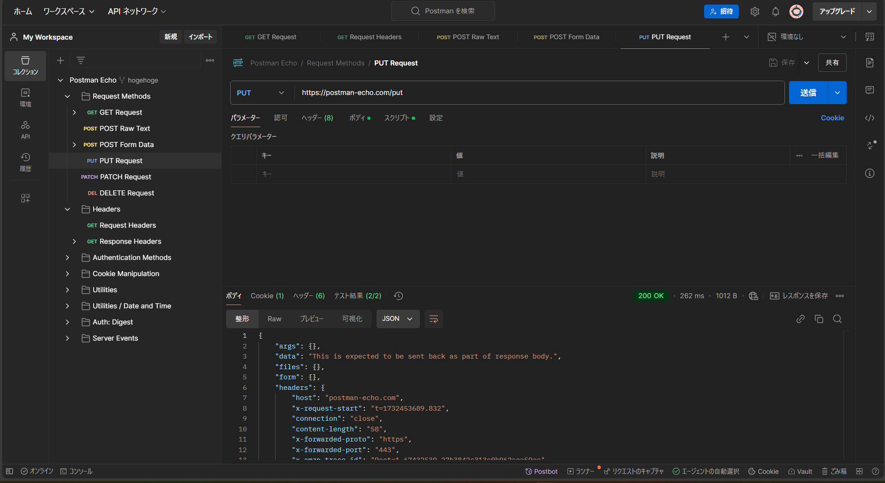Click the Cookie link
This screenshot has height=483, width=885.
[x=832, y=118]
